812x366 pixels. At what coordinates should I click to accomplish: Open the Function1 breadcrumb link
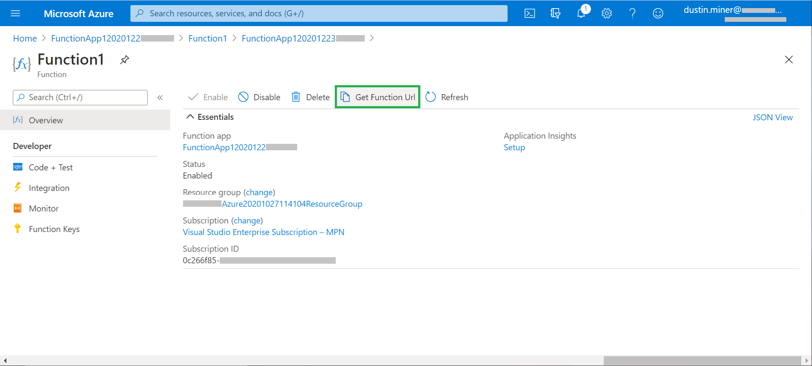click(x=208, y=39)
